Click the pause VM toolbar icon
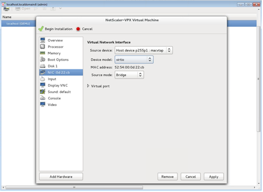This screenshot has width=263, height=192. 44,8
